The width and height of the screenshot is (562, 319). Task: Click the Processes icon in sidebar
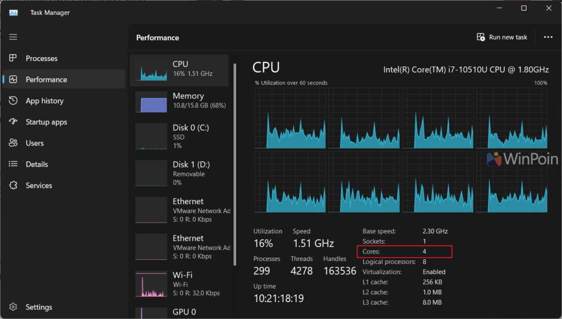(14, 58)
